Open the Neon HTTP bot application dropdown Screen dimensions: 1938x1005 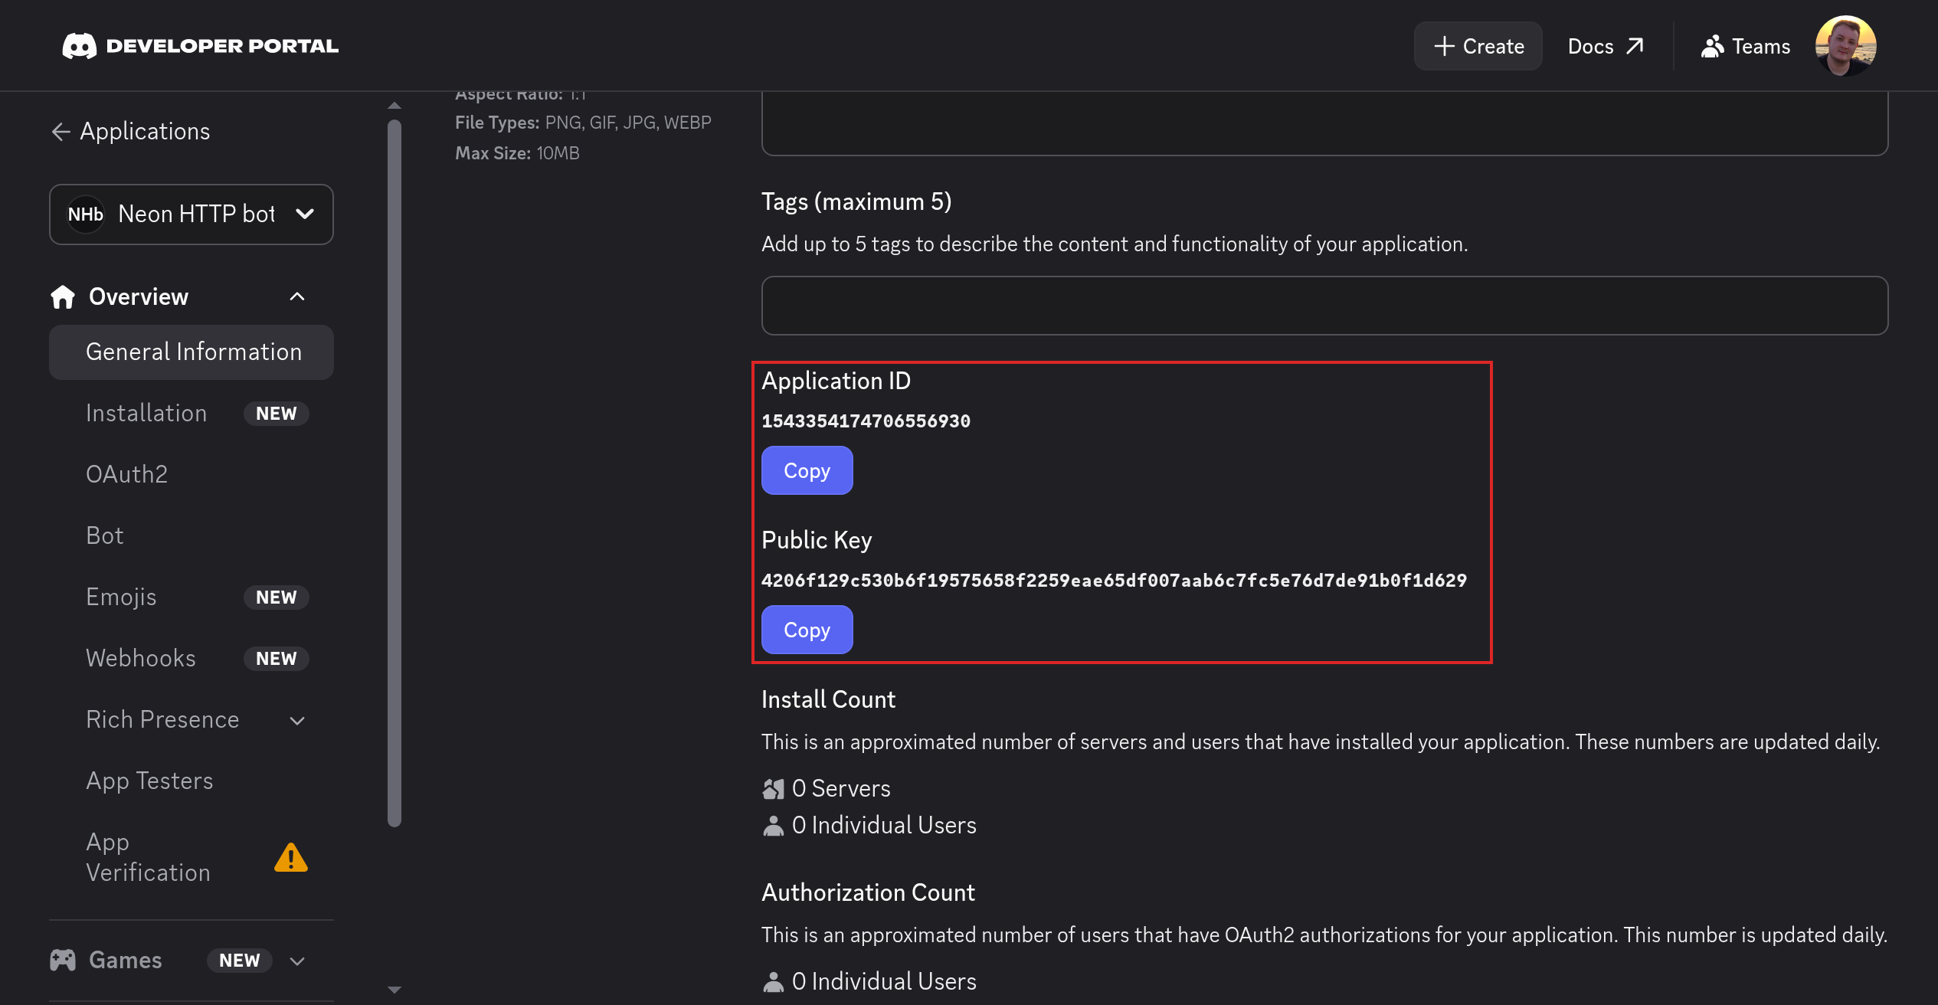pyautogui.click(x=192, y=214)
